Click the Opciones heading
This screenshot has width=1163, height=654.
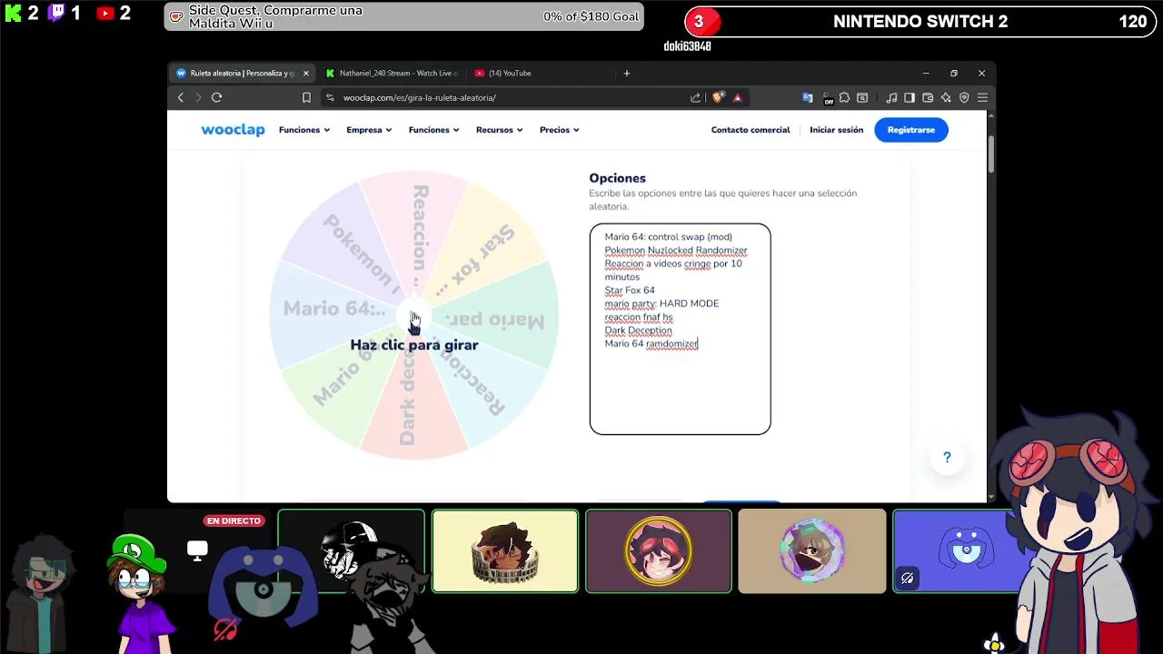617,178
